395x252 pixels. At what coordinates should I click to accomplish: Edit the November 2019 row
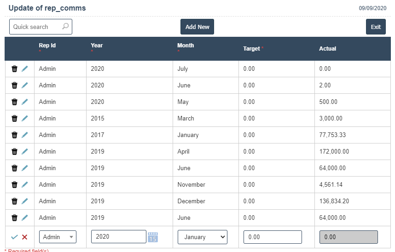click(25, 185)
